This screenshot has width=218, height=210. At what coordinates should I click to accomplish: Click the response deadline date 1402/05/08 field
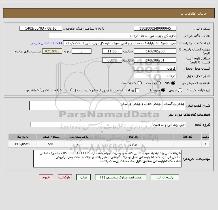click(x=155, y=51)
